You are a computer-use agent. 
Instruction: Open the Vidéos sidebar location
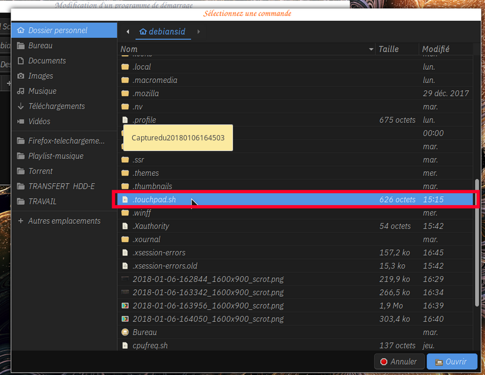[x=39, y=121]
